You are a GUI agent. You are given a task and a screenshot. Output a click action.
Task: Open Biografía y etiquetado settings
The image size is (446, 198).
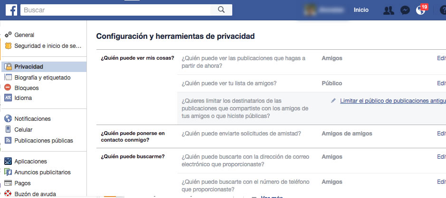(42, 77)
